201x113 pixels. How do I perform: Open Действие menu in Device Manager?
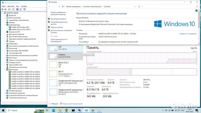click(11, 6)
